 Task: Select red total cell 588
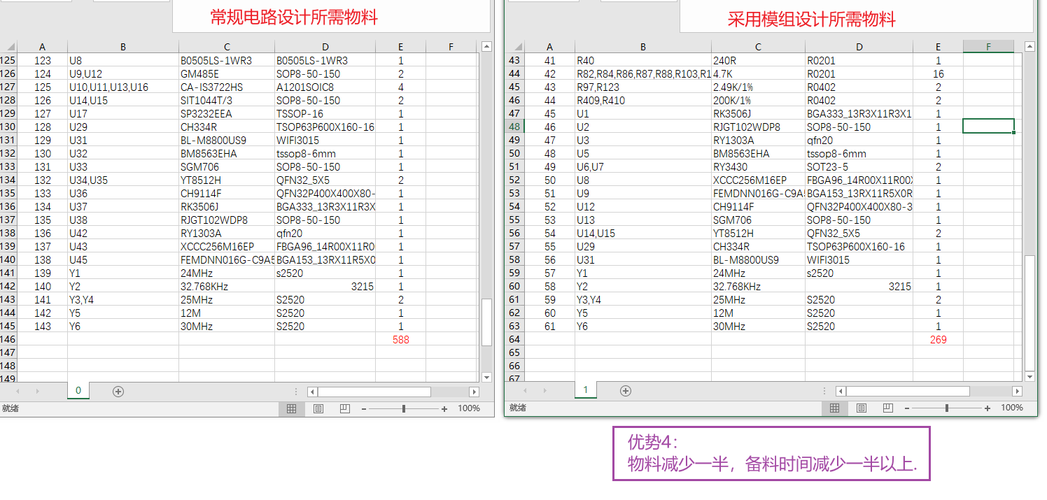click(x=400, y=339)
